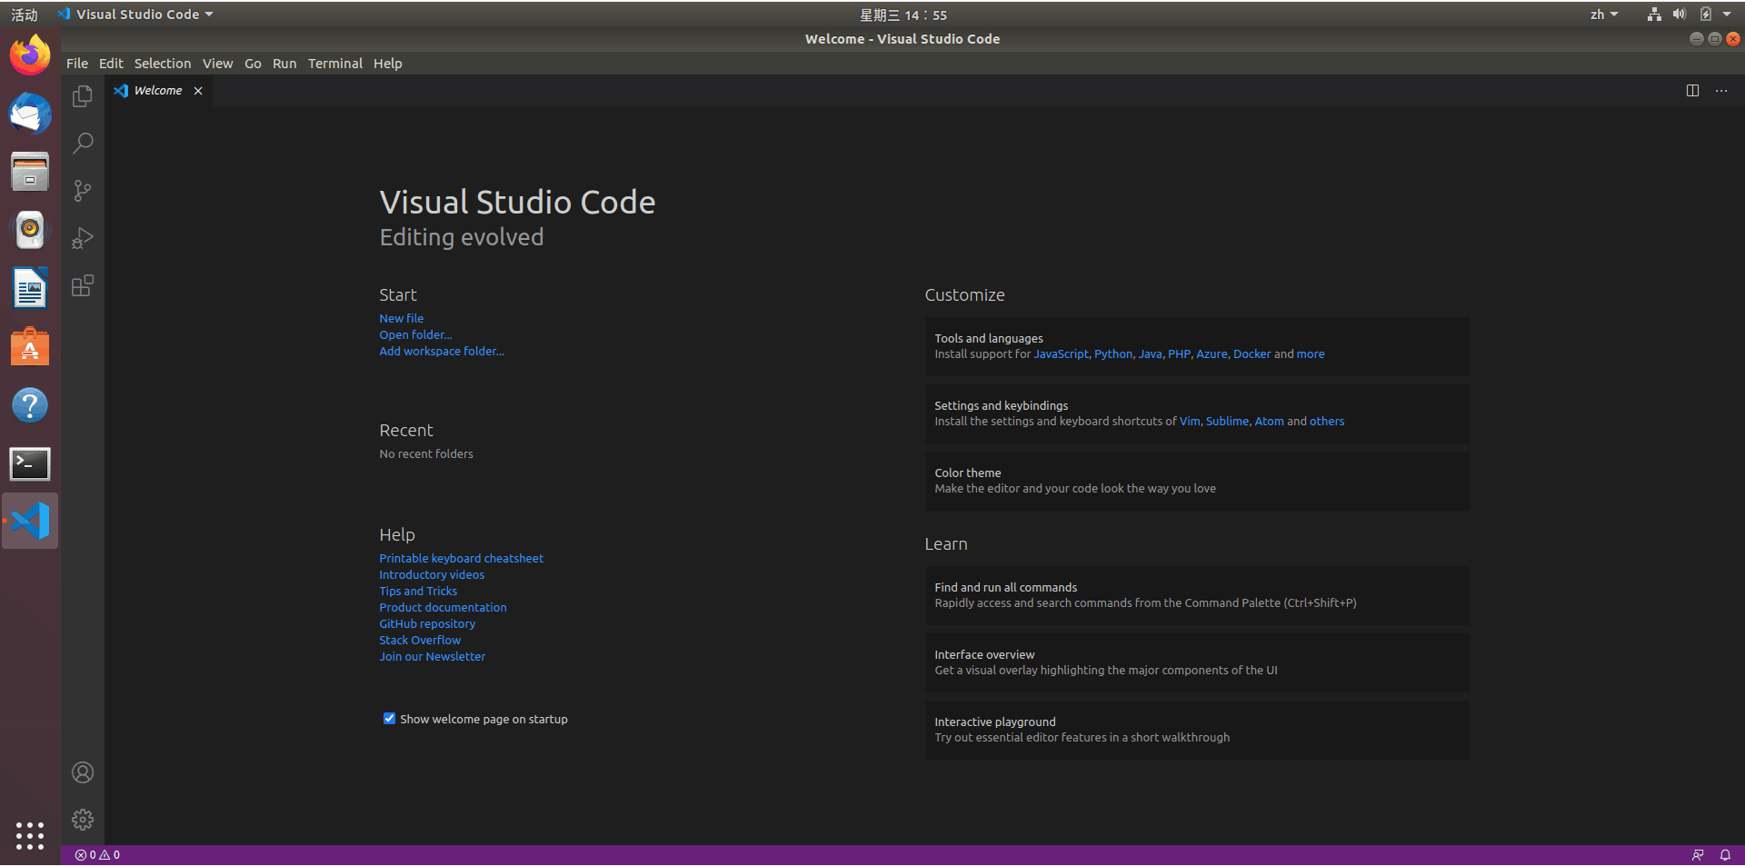This screenshot has height=866, width=1745.
Task: Open the GitHub repository link
Action: pyautogui.click(x=427, y=624)
